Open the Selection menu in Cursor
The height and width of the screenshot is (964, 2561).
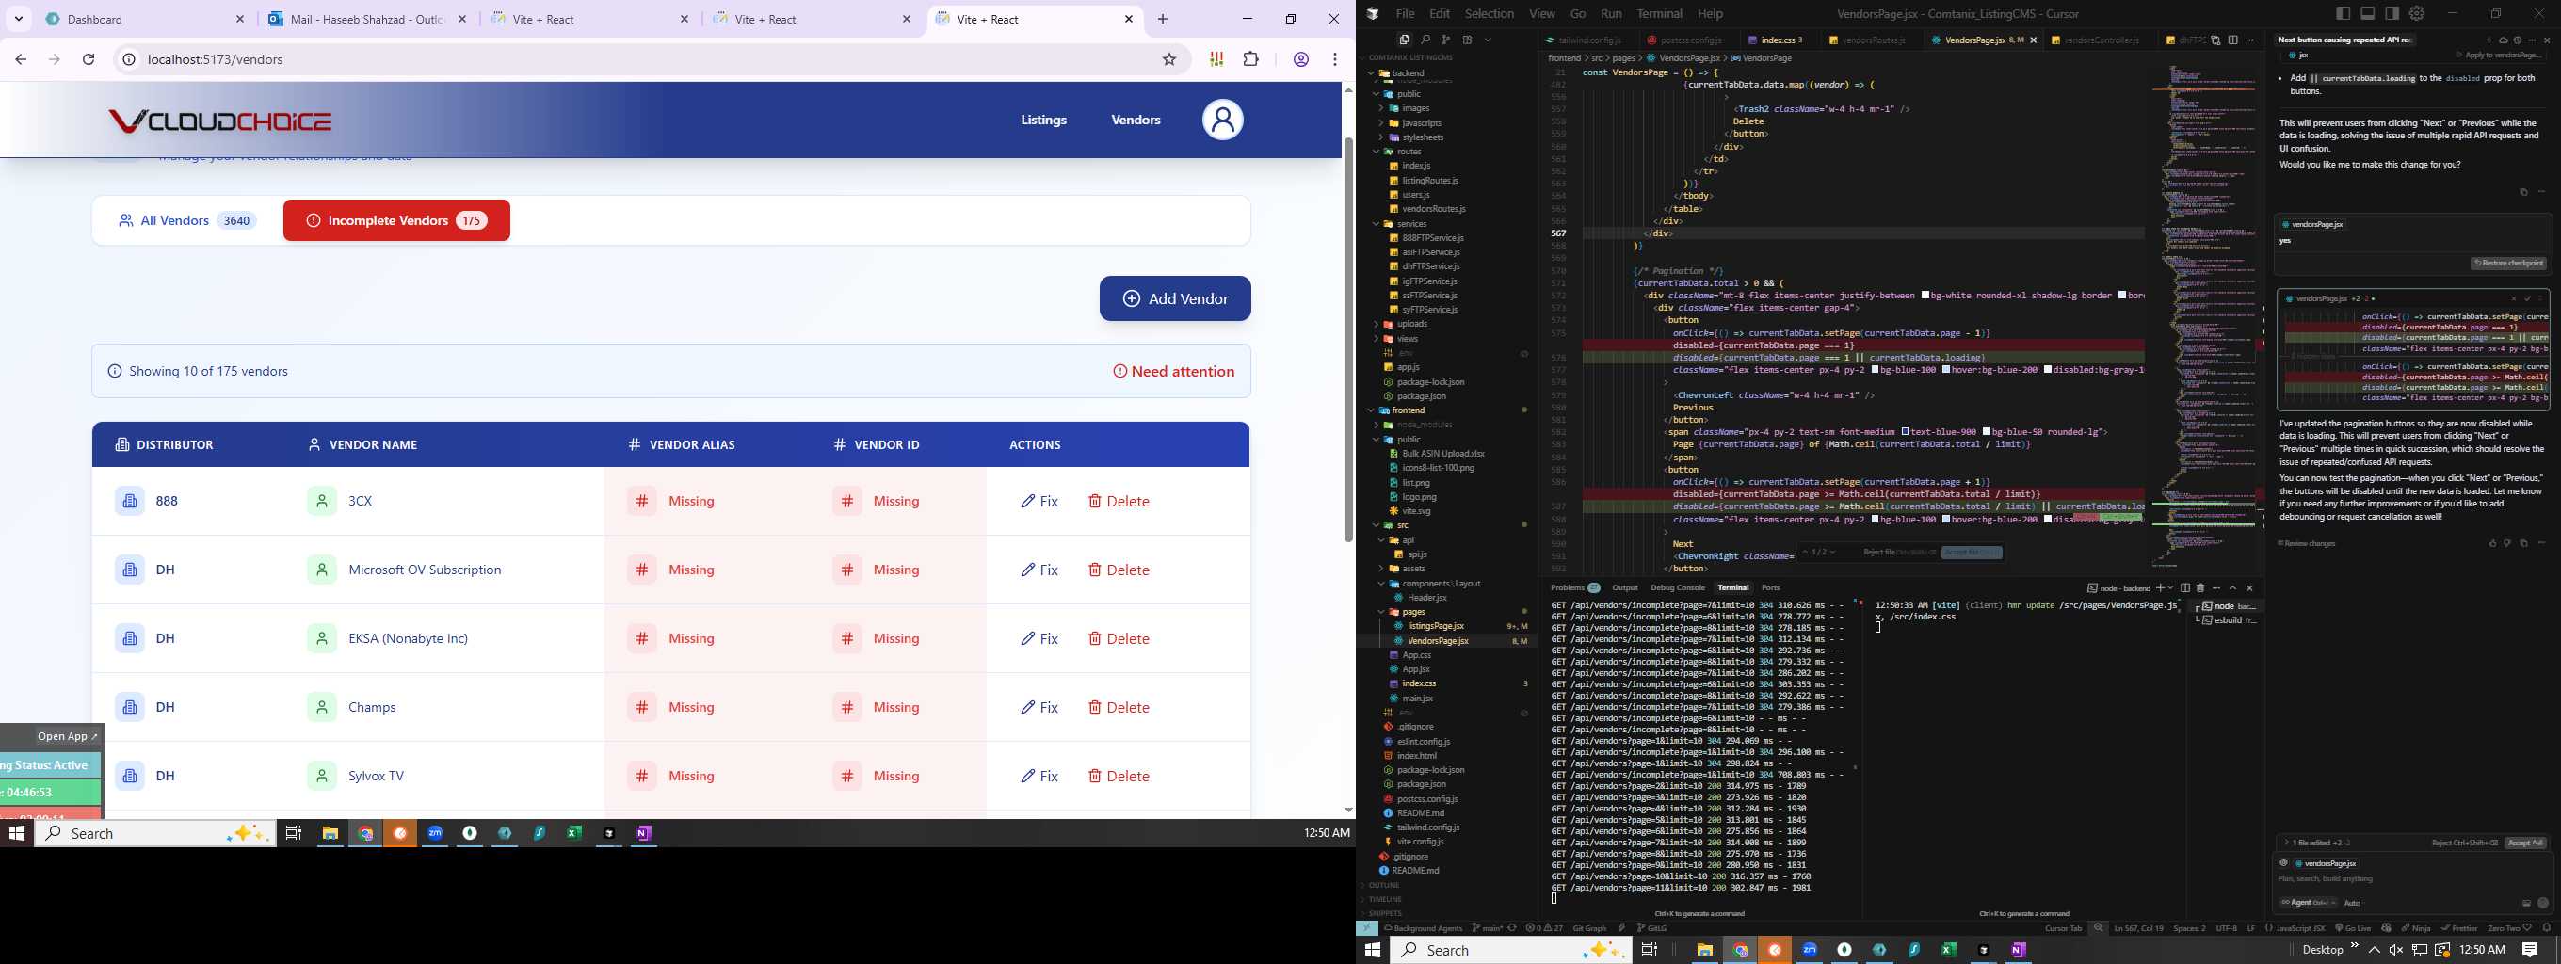1489,14
